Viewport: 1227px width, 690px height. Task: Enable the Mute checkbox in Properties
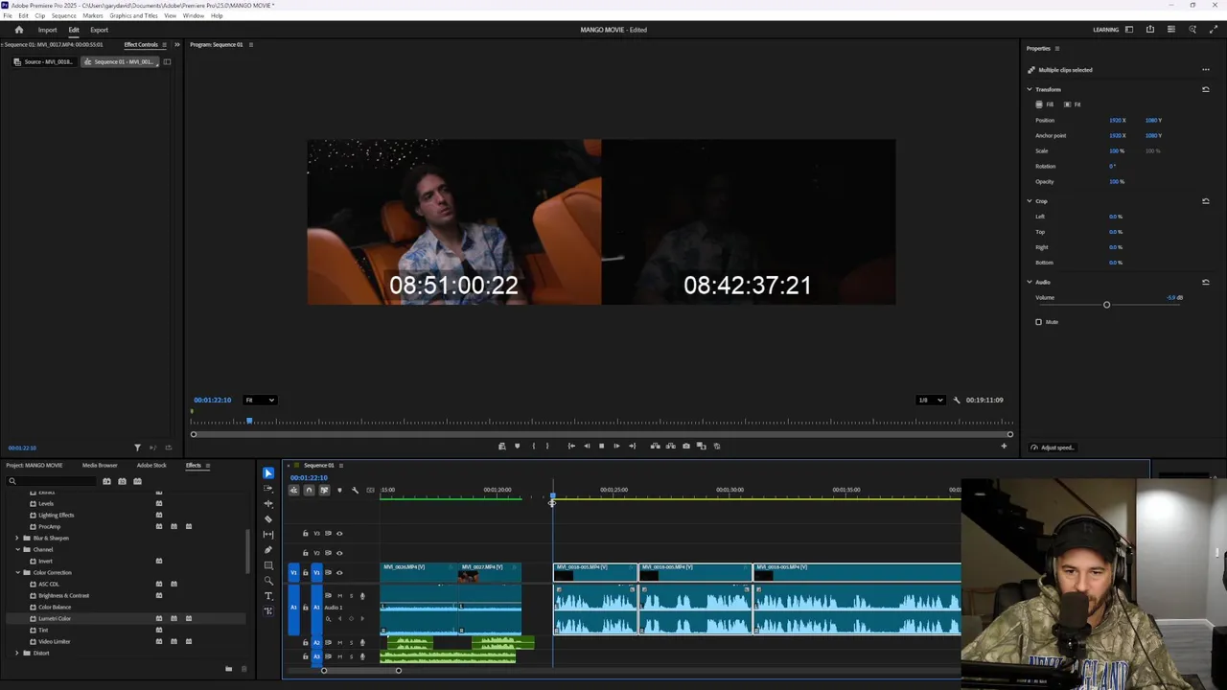tap(1038, 322)
